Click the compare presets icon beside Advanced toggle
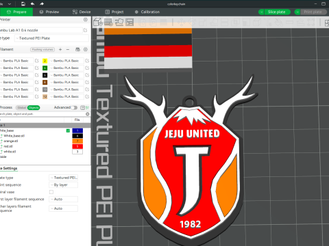Screen dimensions: 329x246 point(82,107)
